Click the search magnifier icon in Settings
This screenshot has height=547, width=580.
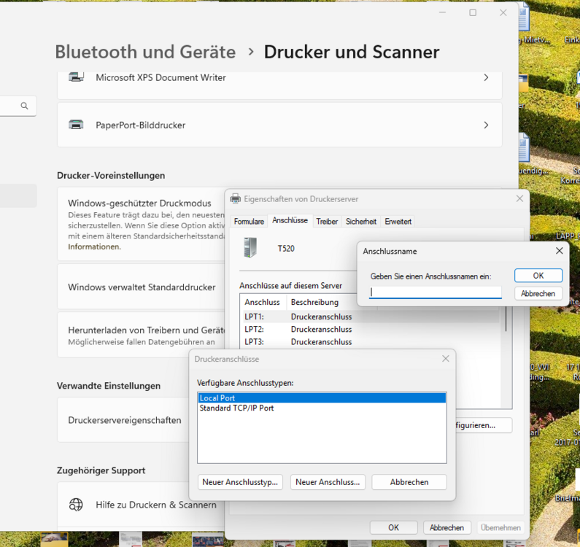point(24,106)
